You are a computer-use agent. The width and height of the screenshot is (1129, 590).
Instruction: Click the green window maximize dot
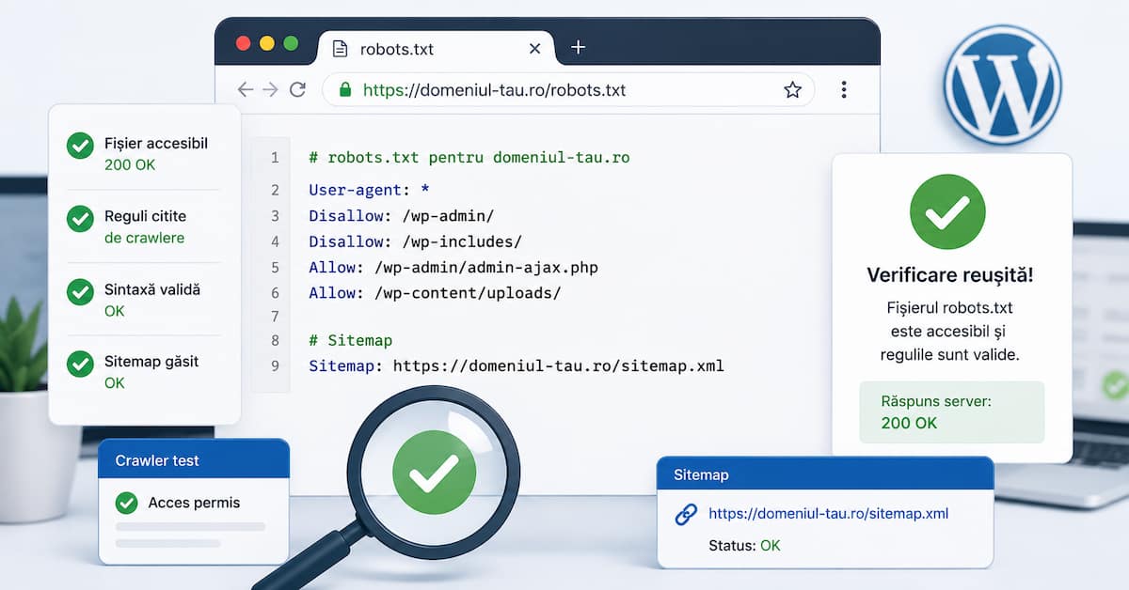[x=291, y=43]
